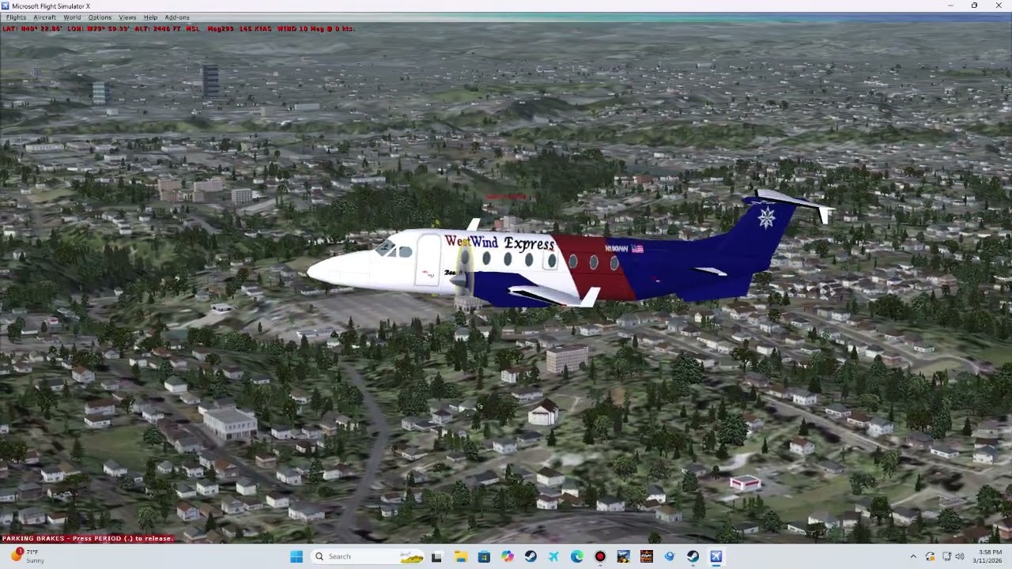Screen dimensions: 1012x569
Task: Click the LAT LON ALT readout line
Action: (x=179, y=28)
